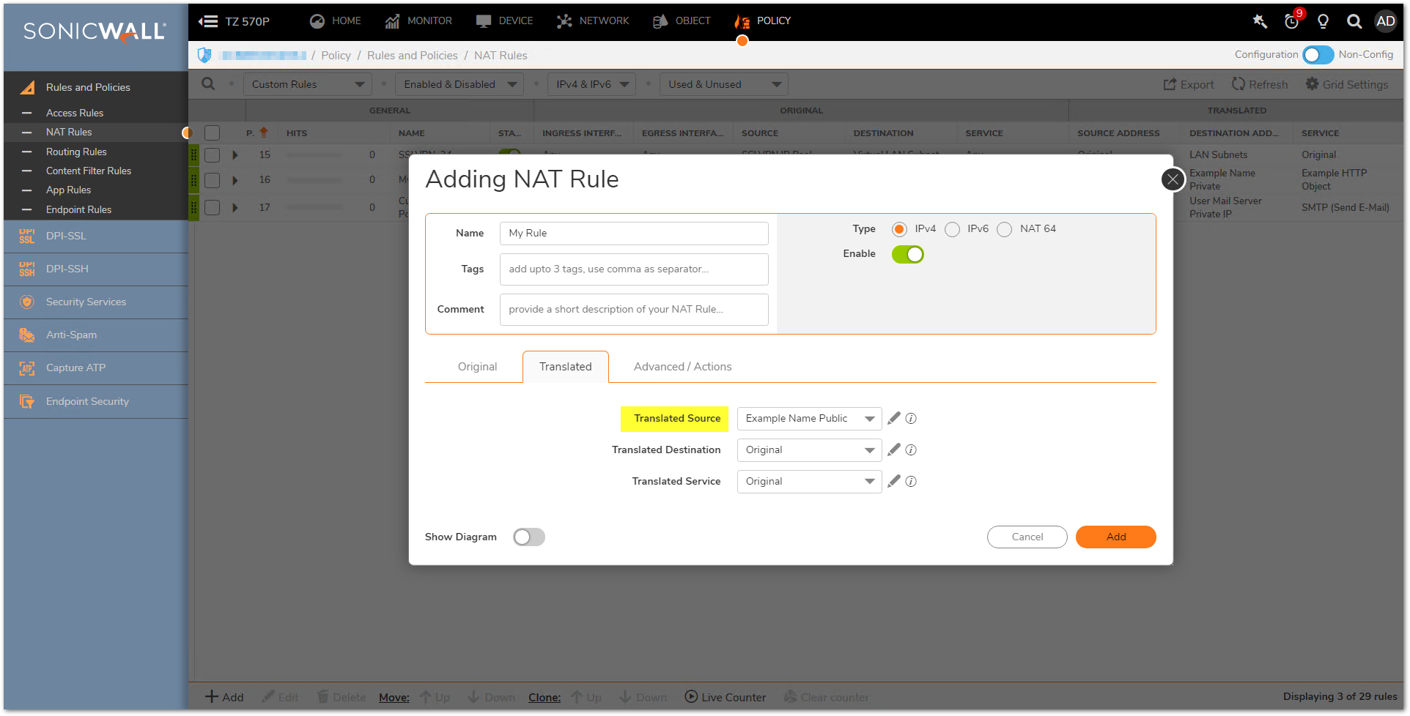Image resolution: width=1410 pixels, height=716 pixels.
Task: Click the pencil edit icon beside Translated Service
Action: [x=893, y=481]
